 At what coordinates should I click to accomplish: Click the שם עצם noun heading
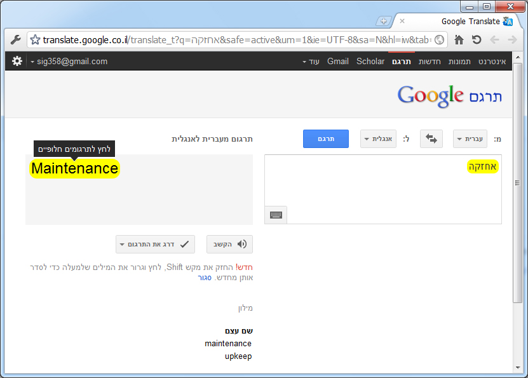pyautogui.click(x=239, y=331)
